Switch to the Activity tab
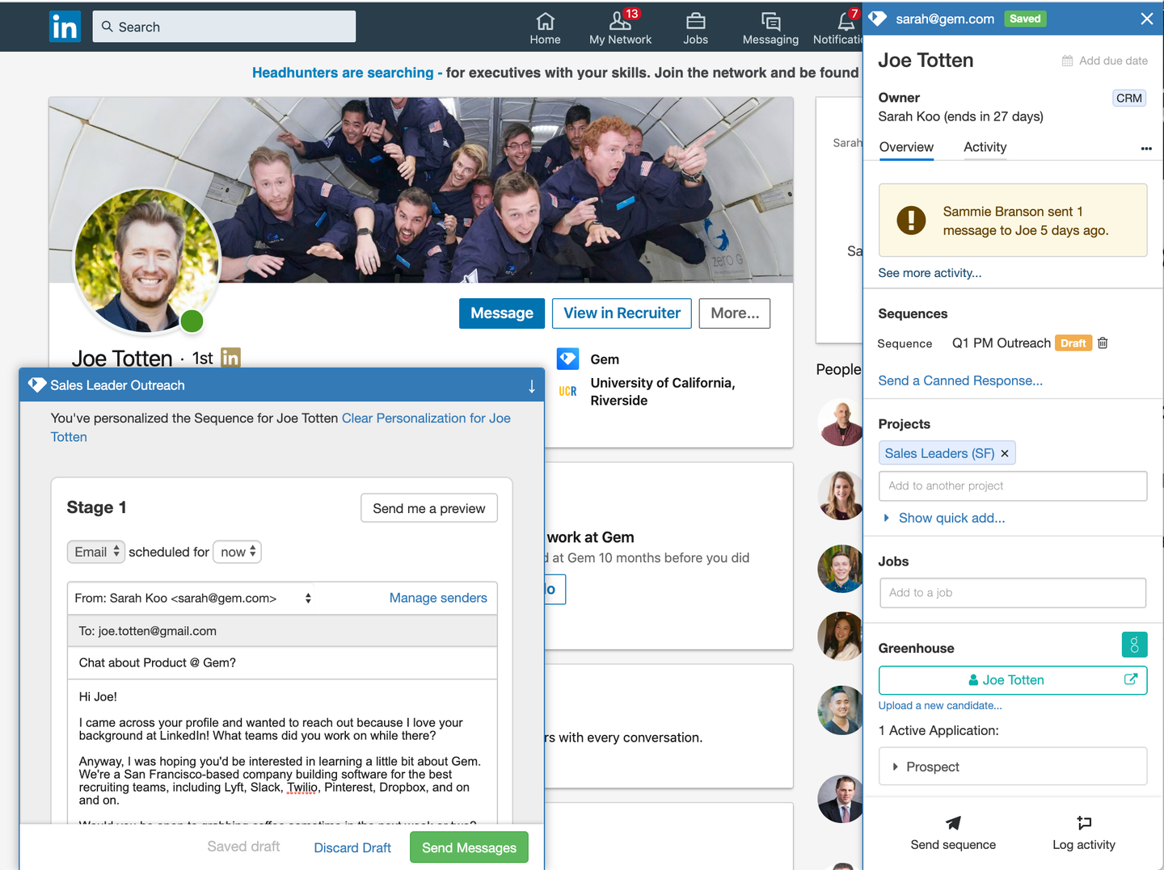 click(x=985, y=147)
